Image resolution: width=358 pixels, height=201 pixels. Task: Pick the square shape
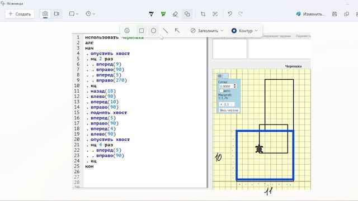(142, 31)
